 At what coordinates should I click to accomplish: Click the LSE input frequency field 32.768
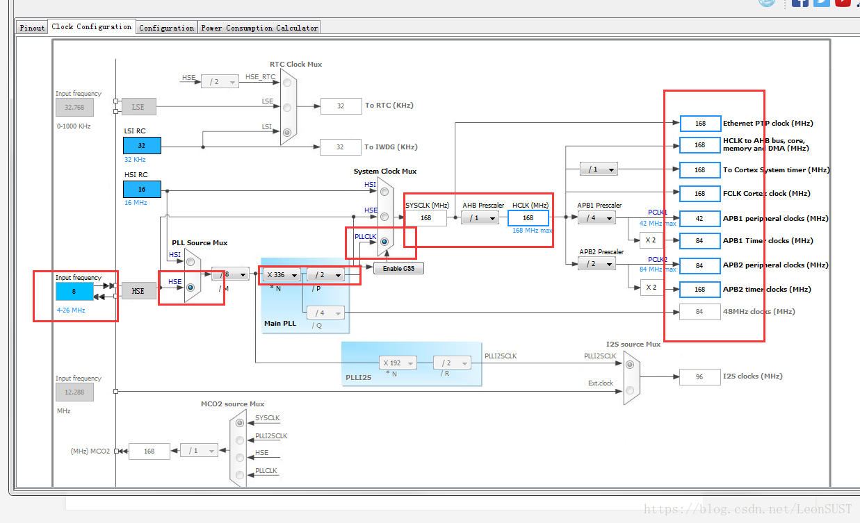[x=74, y=107]
